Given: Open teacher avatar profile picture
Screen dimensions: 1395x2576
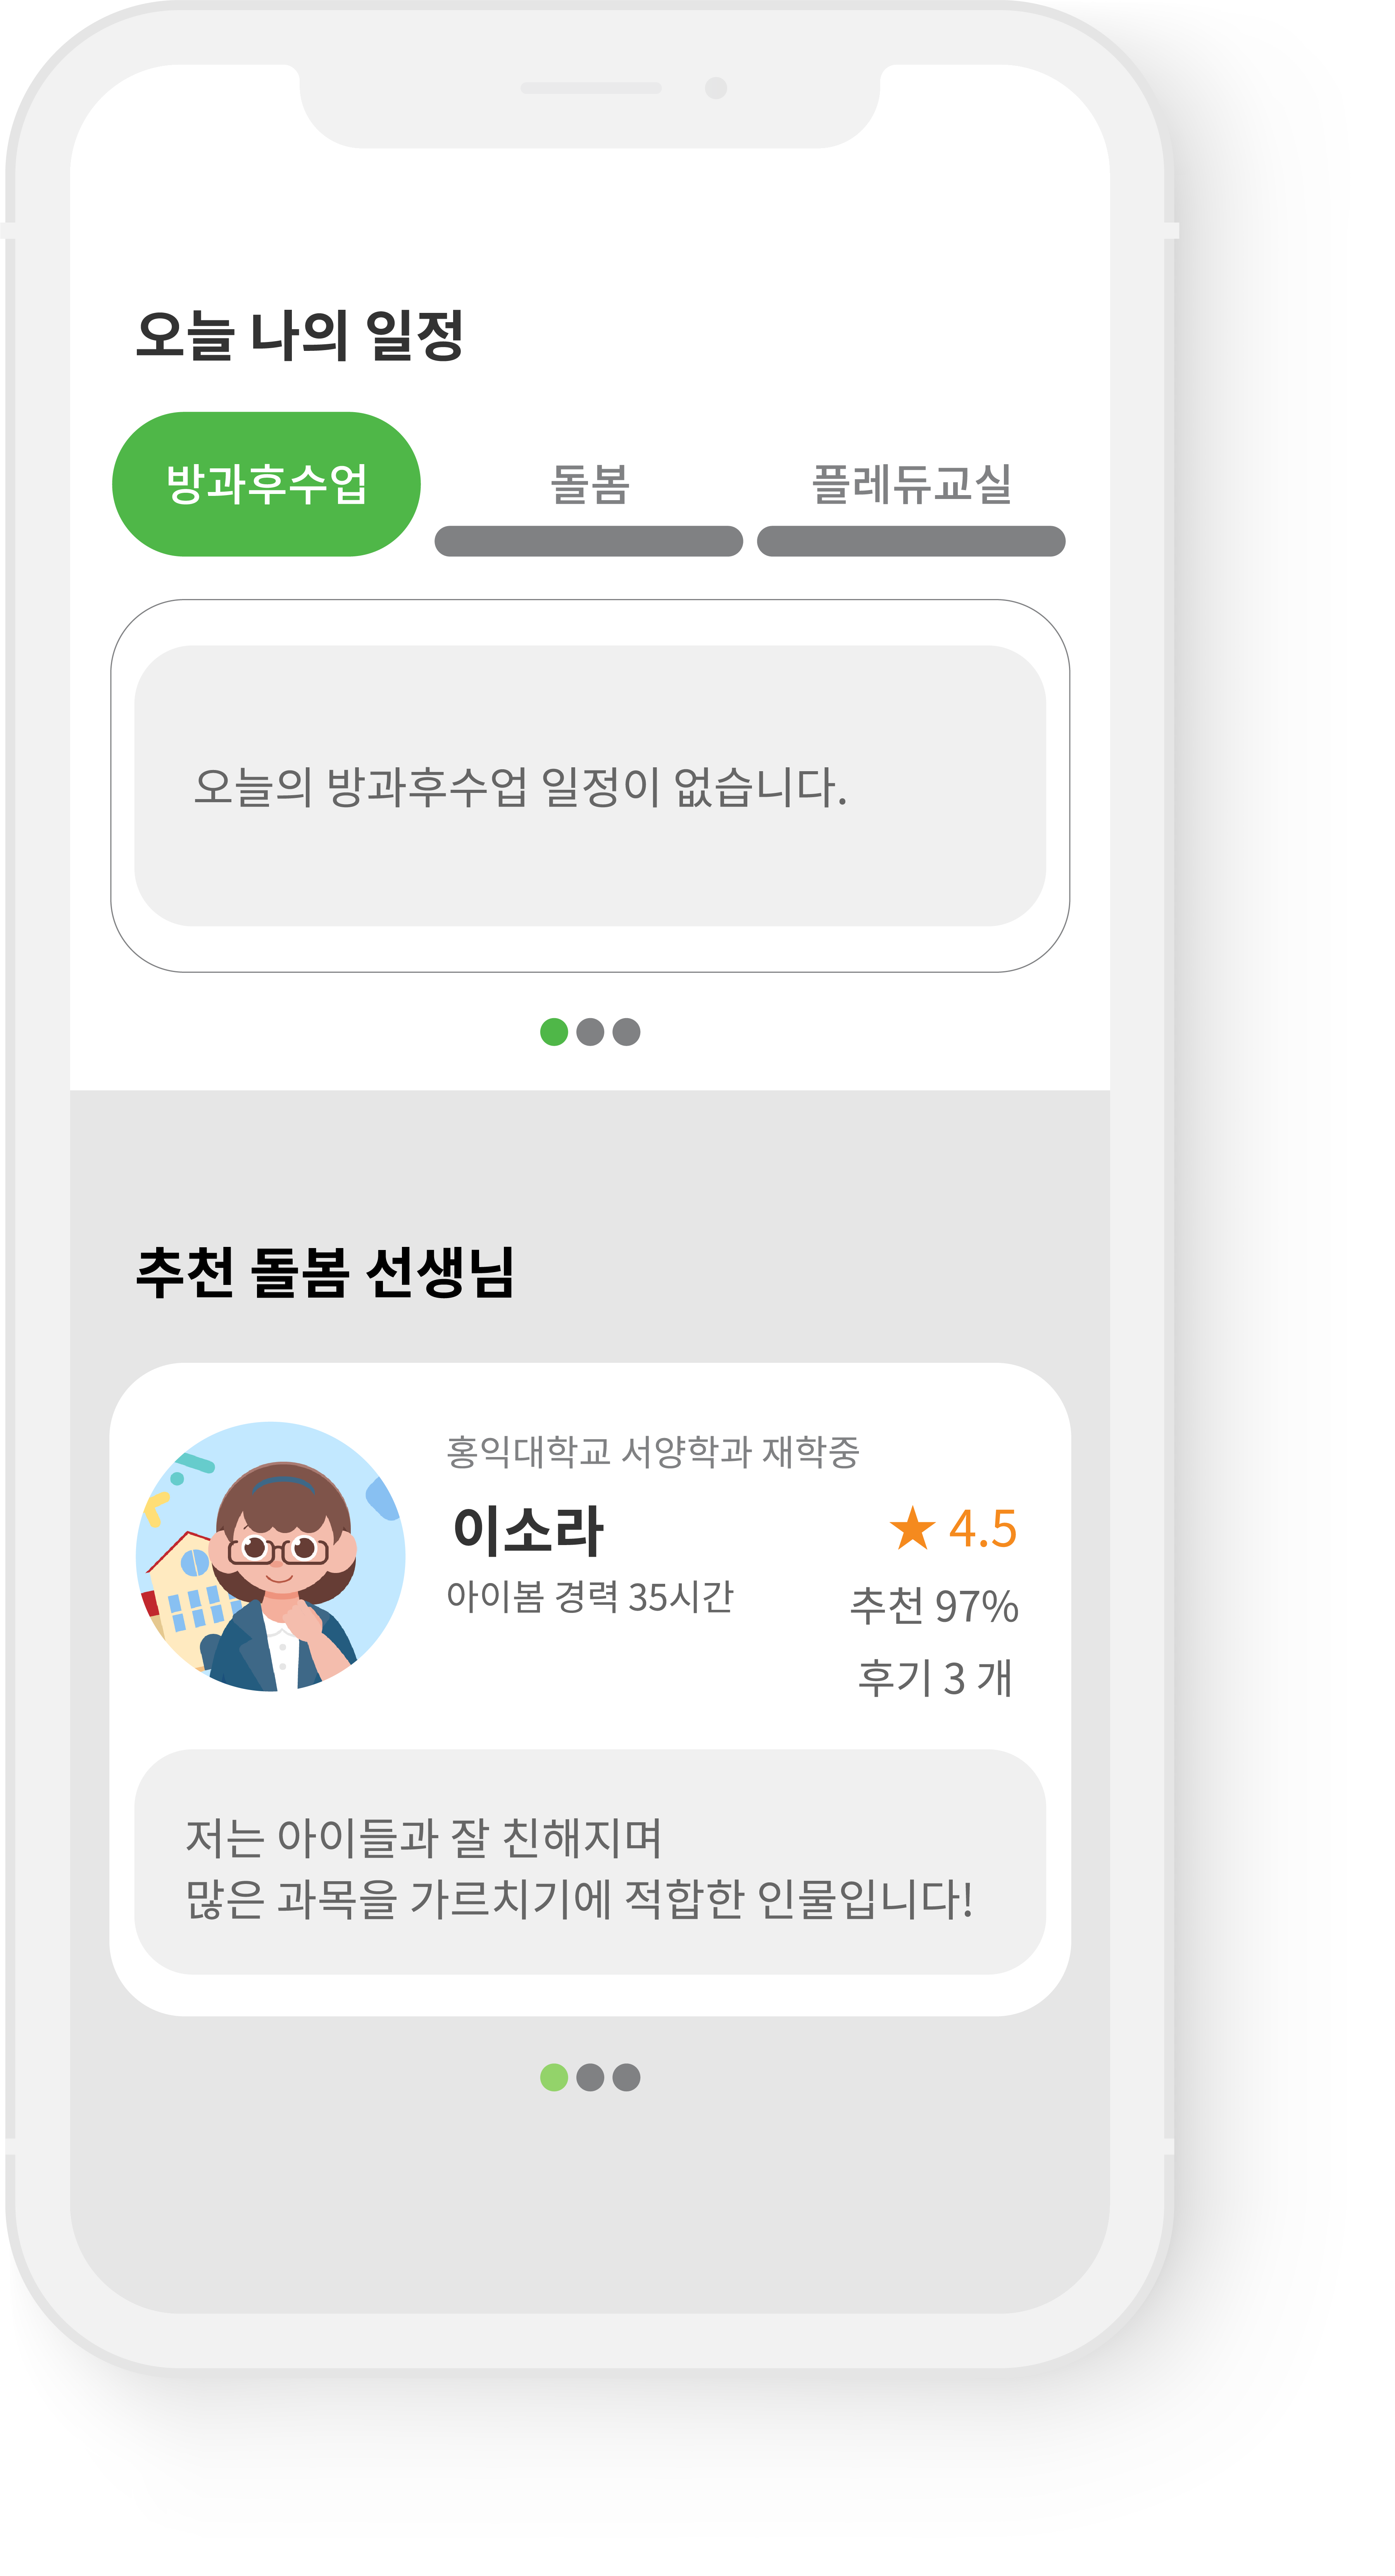Looking at the screenshot, I should point(270,1556).
